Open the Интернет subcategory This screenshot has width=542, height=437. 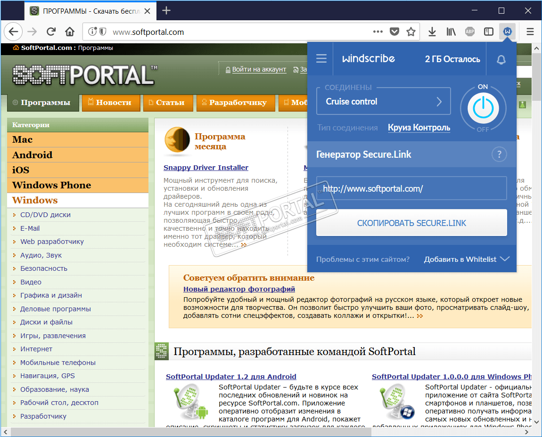tap(36, 349)
